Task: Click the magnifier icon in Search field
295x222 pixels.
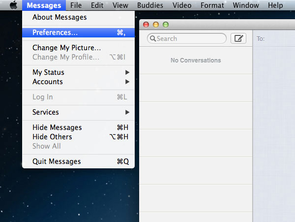Action: [x=153, y=38]
